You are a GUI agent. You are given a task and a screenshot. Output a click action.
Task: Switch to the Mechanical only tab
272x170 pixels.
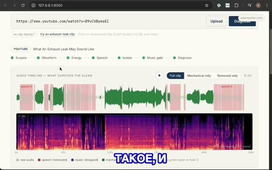(x=199, y=76)
